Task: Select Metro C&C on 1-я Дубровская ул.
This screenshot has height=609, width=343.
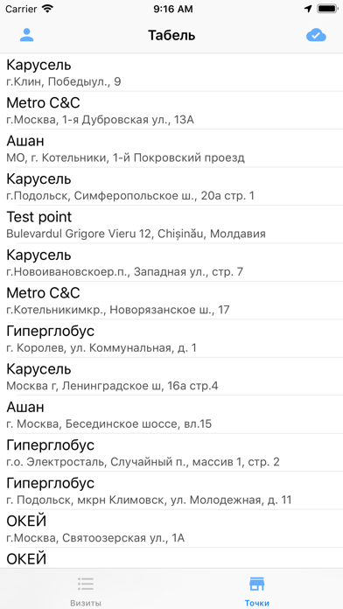Action: [x=171, y=111]
